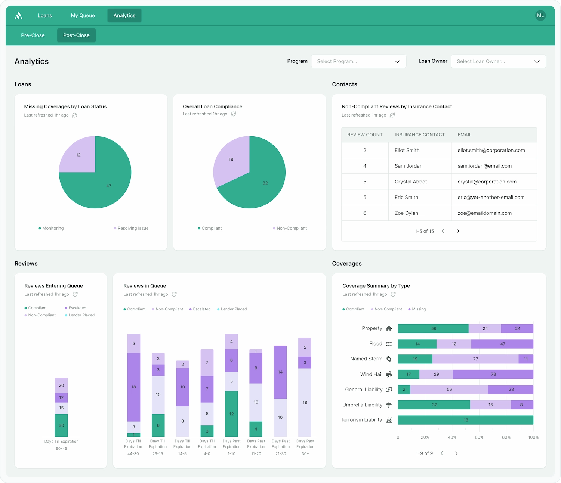The image size is (561, 483).
Task: Toggle Escalated legend in Reviews Entering Queue
Action: [x=75, y=308]
